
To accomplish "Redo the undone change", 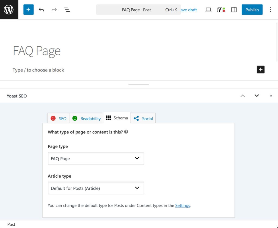I will click(x=54, y=9).
